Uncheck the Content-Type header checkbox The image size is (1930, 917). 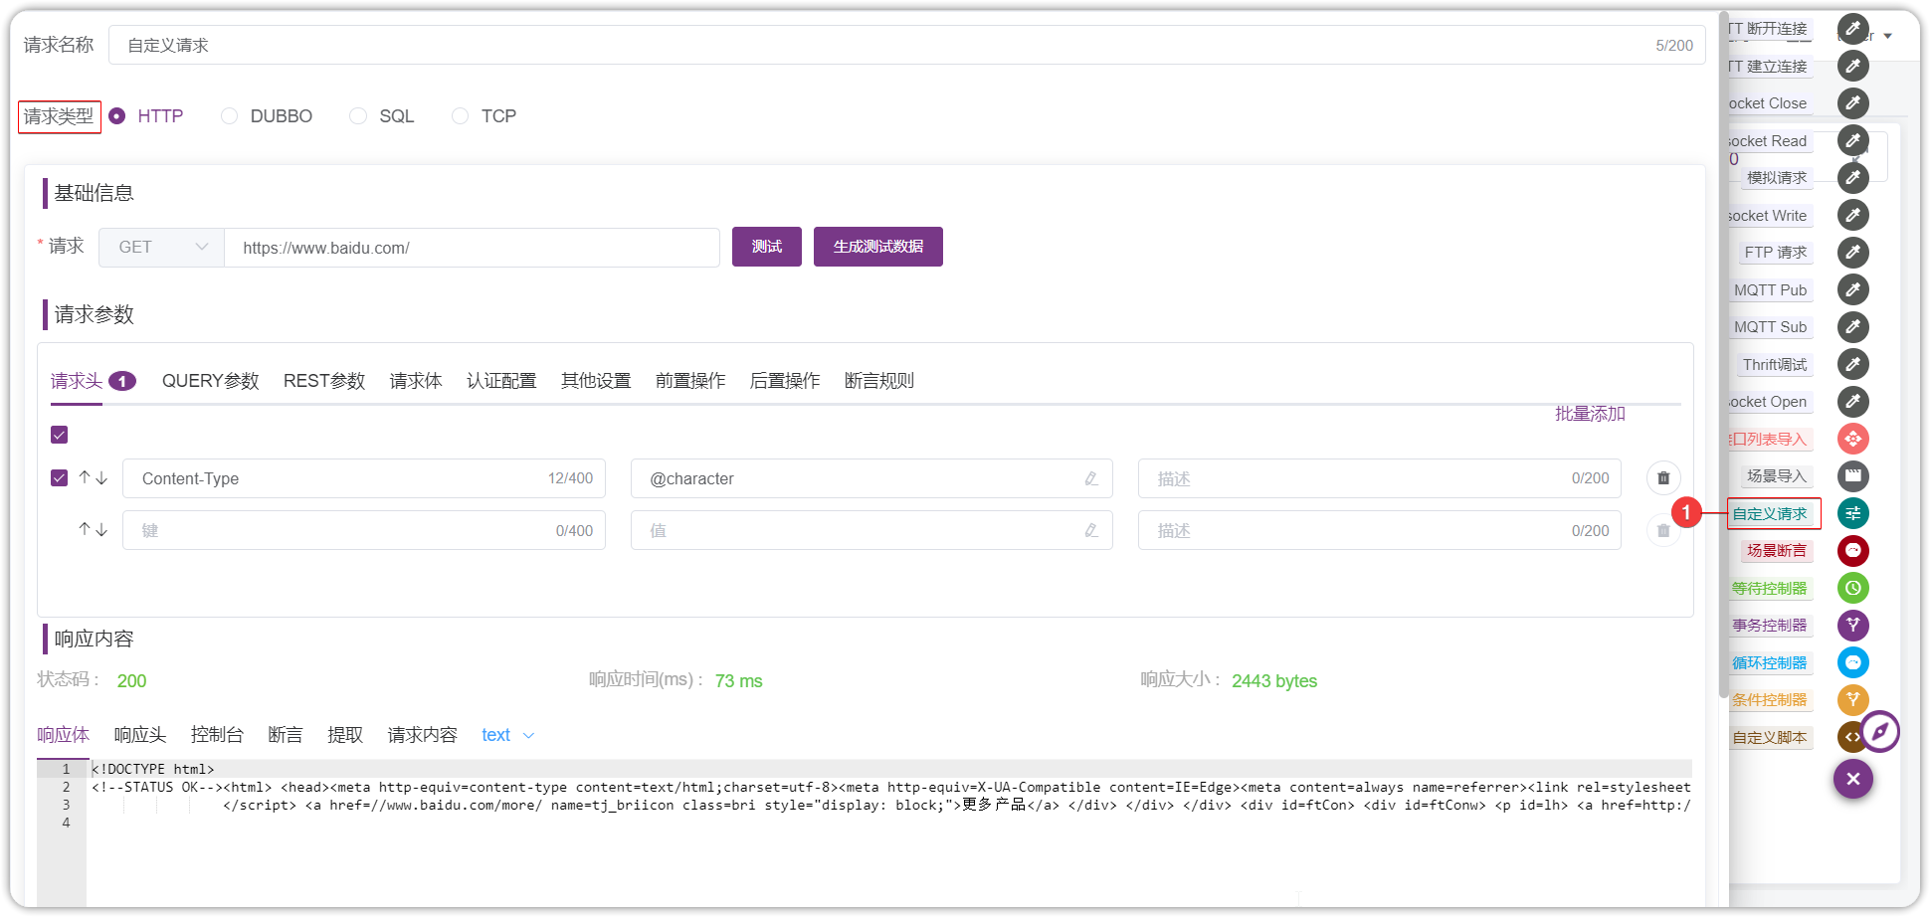pos(60,478)
